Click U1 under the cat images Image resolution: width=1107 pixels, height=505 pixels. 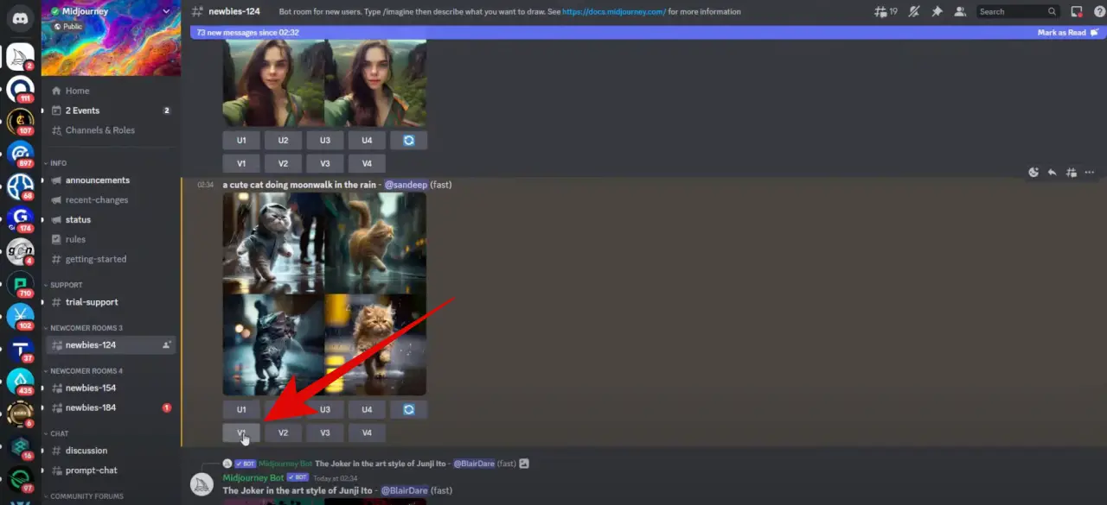point(241,409)
